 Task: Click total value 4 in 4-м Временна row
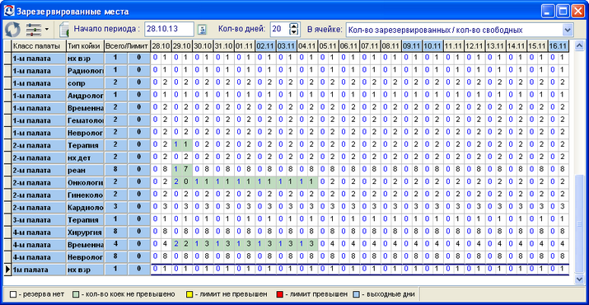pos(115,244)
